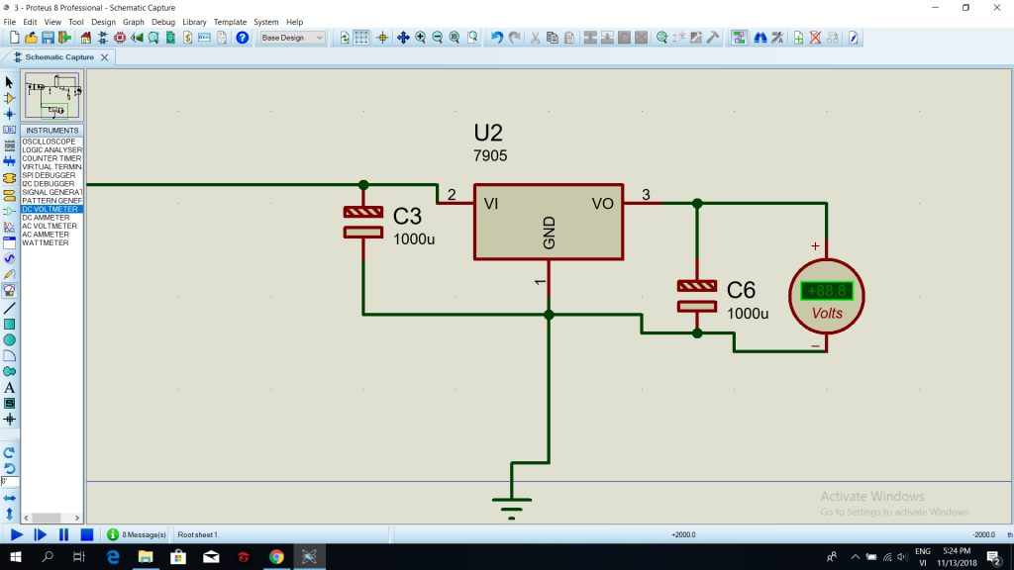
Task: Click the 8 Message(s) status button
Action: 137,534
